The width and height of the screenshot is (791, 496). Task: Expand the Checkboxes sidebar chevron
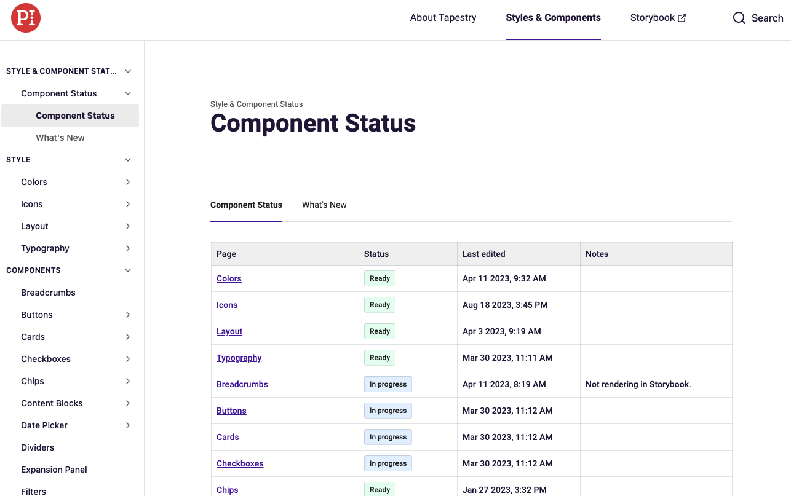pos(128,359)
